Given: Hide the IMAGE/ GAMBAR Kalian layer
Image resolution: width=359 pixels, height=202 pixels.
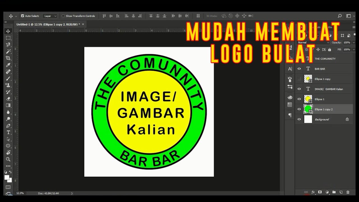Looking at the screenshot, I should pyautogui.click(x=299, y=89).
